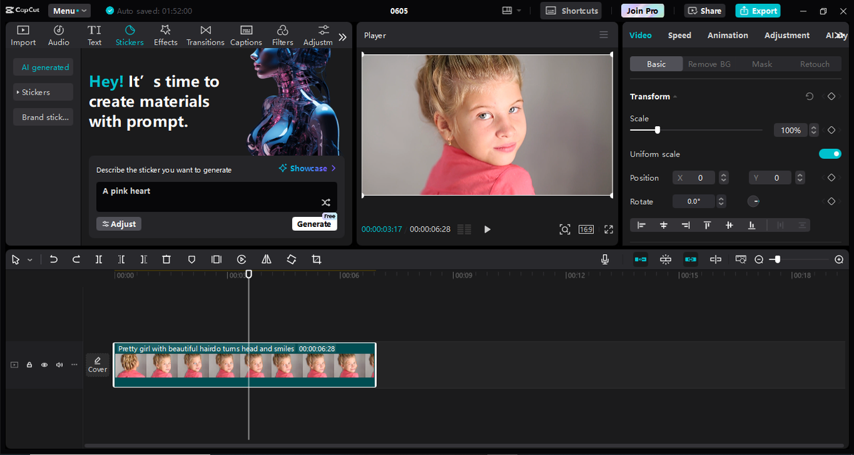Click the align top icon
Image resolution: width=854 pixels, height=455 pixels.
[x=707, y=225]
